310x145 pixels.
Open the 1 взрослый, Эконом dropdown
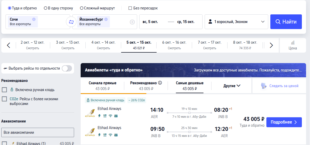pyautogui.click(x=236, y=22)
